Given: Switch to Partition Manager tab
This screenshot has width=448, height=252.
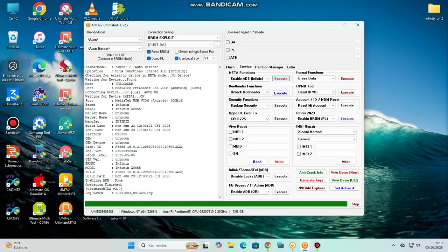Looking at the screenshot, I should click(269, 67).
